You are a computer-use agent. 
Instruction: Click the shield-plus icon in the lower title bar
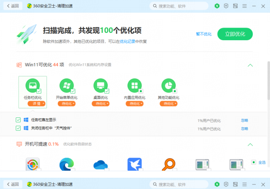226,185
